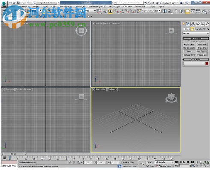Image resolution: width=210 pixels, height=170 pixels.
Task: Click the Ponto livre light button
Action: 202,44
